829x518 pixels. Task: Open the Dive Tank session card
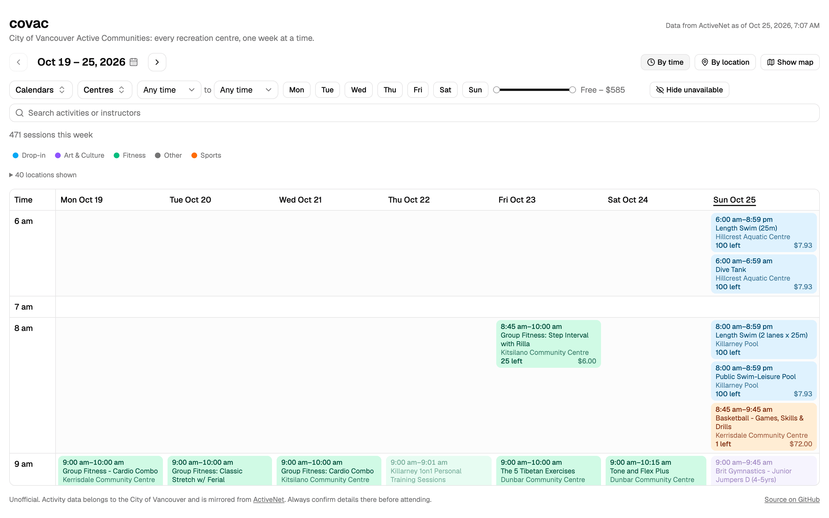pyautogui.click(x=764, y=274)
